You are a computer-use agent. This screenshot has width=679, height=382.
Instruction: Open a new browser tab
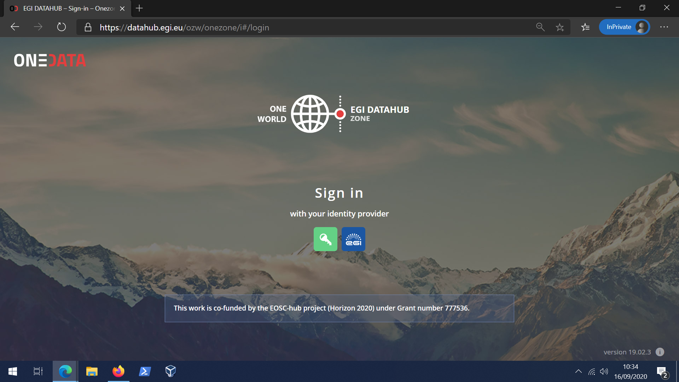click(x=139, y=8)
